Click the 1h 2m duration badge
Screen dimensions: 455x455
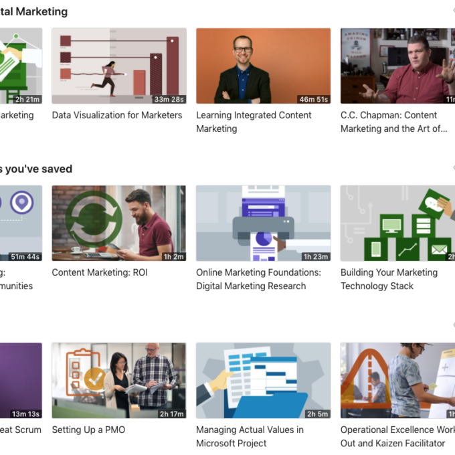click(x=173, y=256)
